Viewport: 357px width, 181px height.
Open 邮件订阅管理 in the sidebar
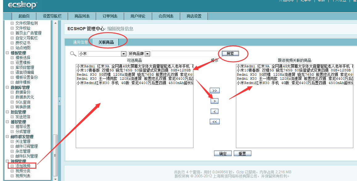tap(26, 146)
